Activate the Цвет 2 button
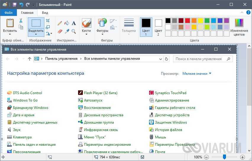The image size is (252, 161). point(159,27)
